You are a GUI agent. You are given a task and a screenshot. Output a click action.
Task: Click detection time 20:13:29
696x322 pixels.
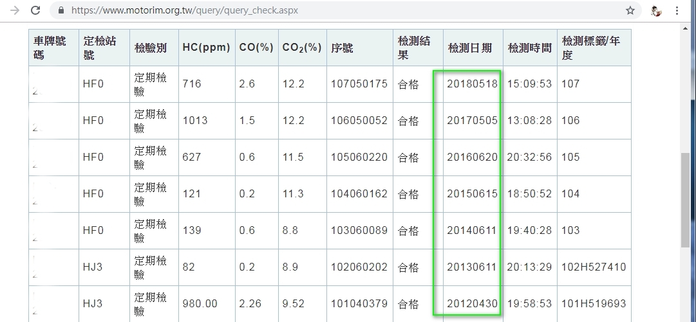[x=529, y=267]
